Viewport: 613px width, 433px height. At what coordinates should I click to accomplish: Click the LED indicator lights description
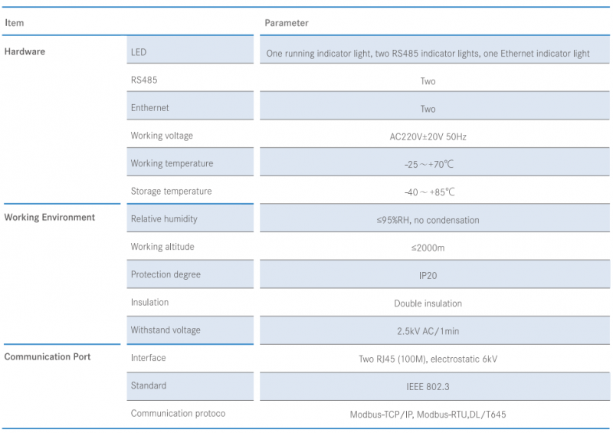pos(428,54)
